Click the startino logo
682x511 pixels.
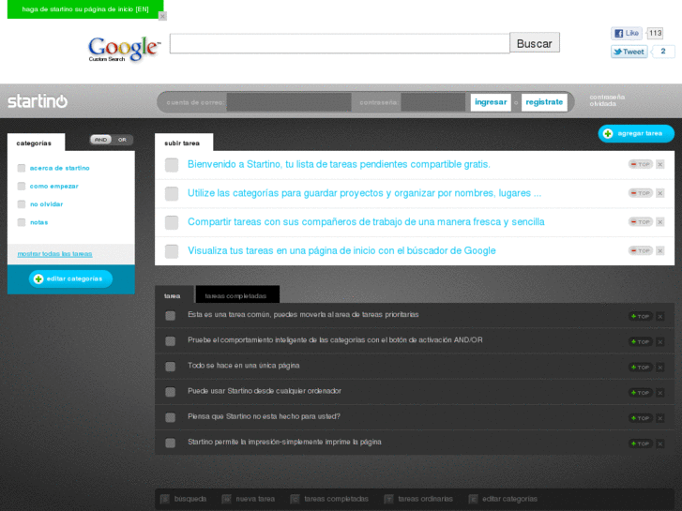click(x=38, y=101)
